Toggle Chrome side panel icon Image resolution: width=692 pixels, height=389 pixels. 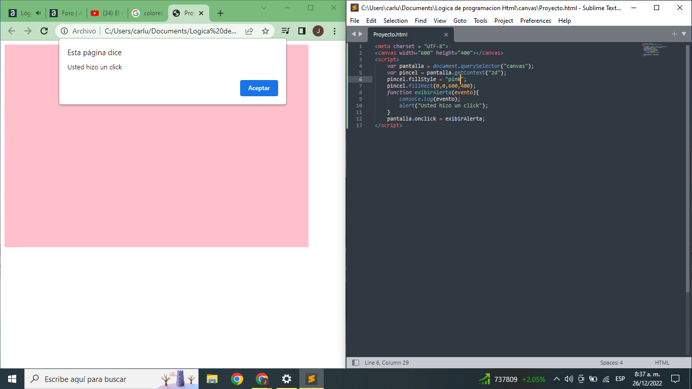[302, 31]
